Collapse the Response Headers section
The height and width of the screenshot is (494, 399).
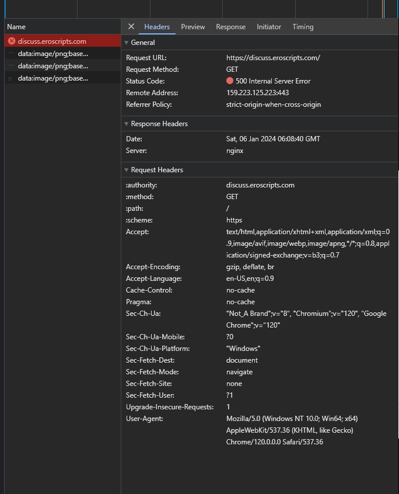[126, 124]
